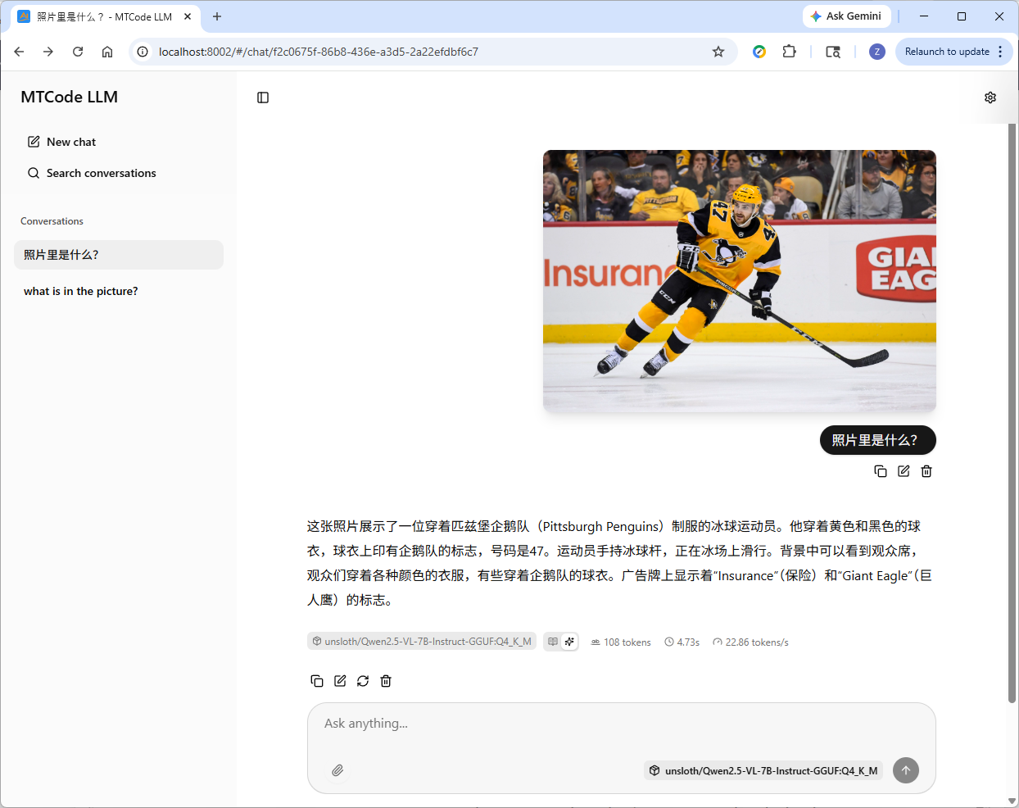Screen dimensions: 1019x808
Task: Click the 108 tokens statistic
Action: point(621,642)
